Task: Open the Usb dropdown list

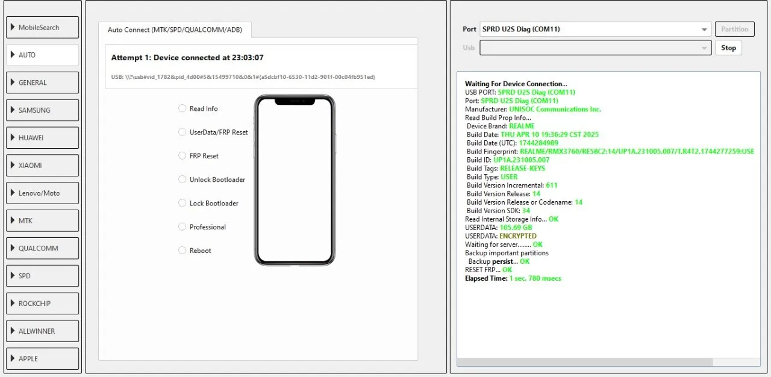Action: (595, 48)
